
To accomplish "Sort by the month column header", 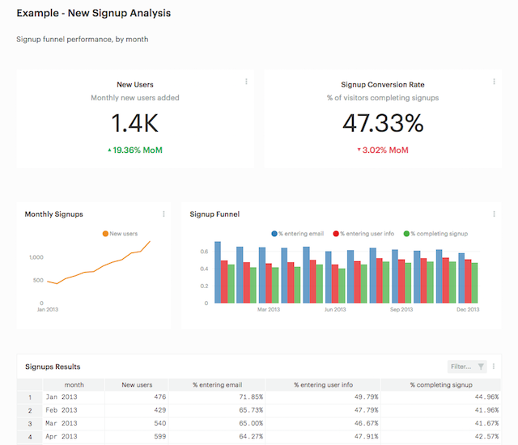I will 74,384.
